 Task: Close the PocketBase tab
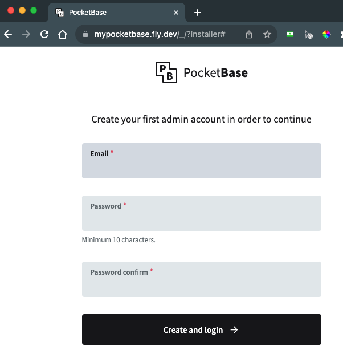click(x=176, y=13)
